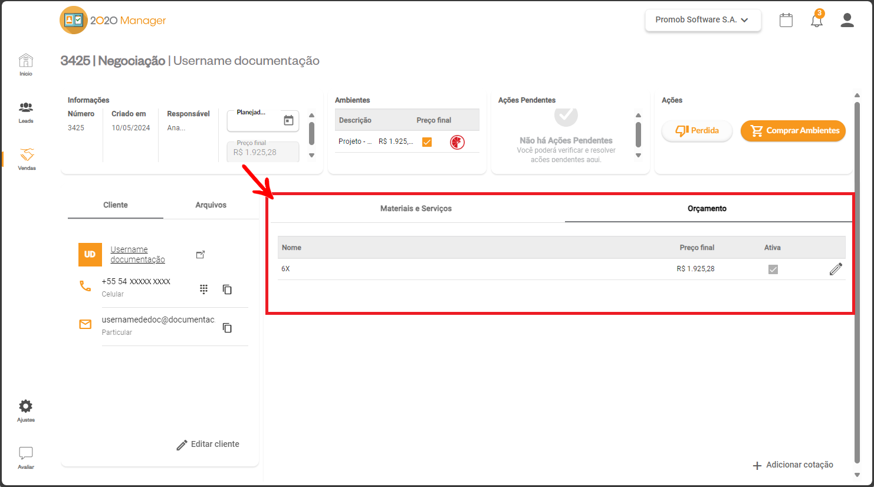This screenshot has width=874, height=487.
Task: Open user profile icon
Action: 847,20
